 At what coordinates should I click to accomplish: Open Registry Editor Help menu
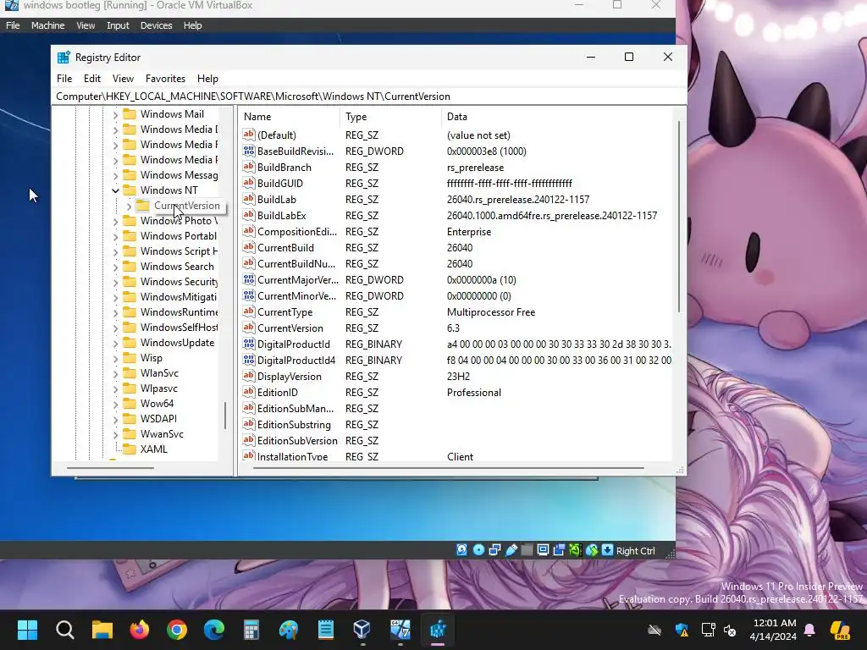(x=207, y=79)
